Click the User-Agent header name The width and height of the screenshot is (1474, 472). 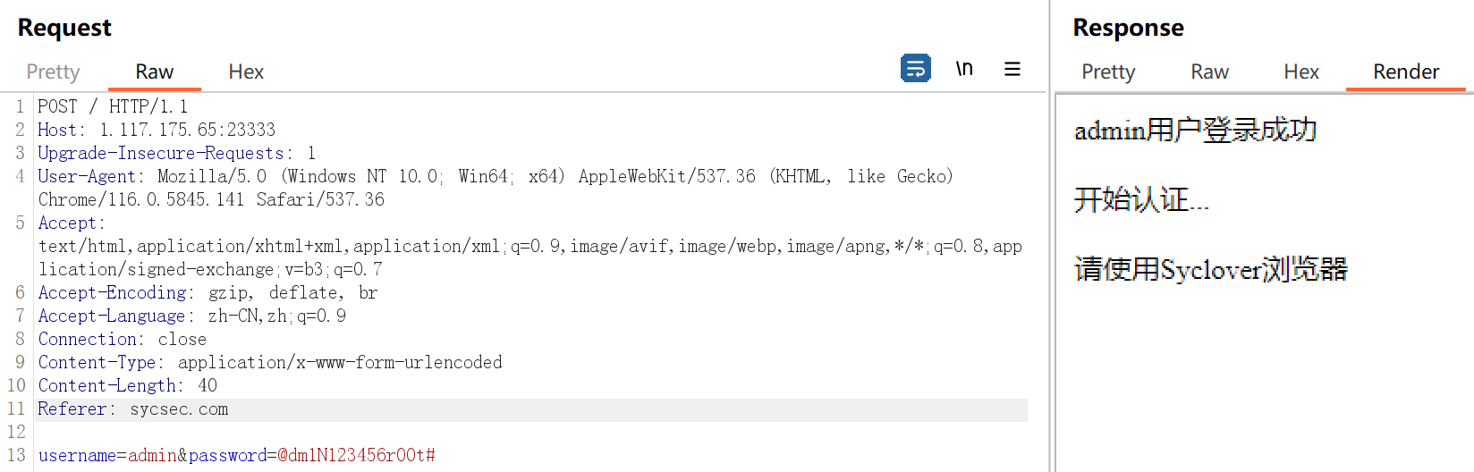point(87,177)
